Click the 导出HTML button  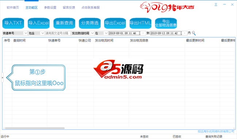pyautogui.click(x=140, y=23)
